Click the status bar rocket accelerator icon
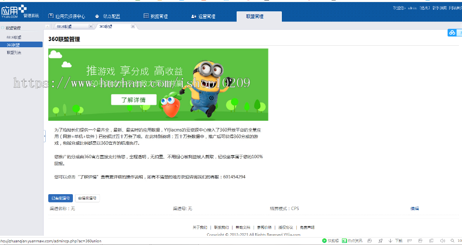 pos(380,240)
